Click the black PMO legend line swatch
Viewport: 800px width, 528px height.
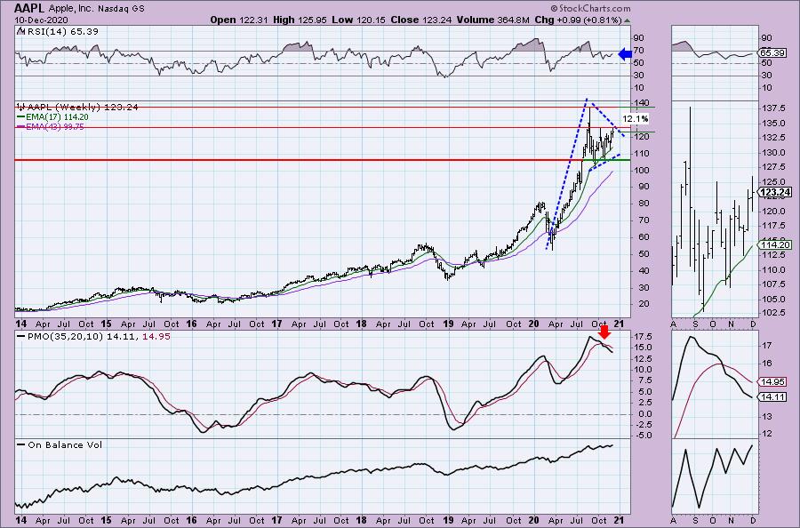click(x=21, y=337)
